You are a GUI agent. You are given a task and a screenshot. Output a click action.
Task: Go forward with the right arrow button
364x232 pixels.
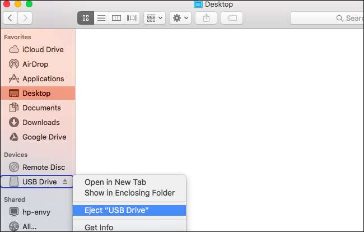tap(25, 18)
